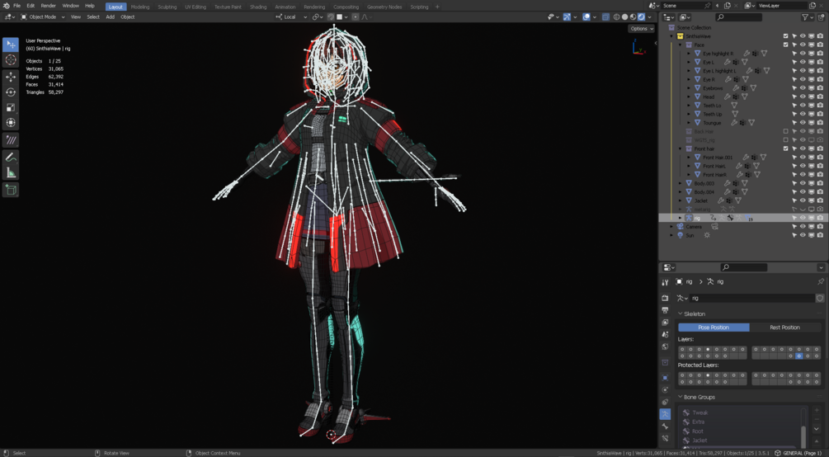Open the viewport Options dropdown

641,29
